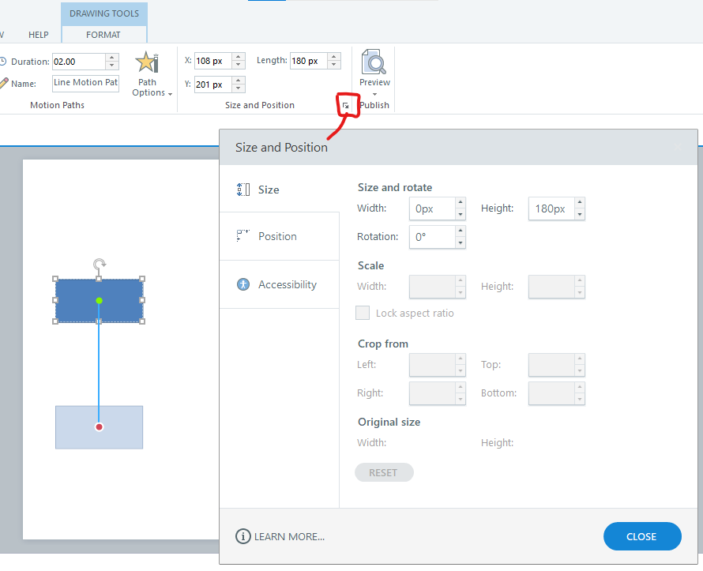Enable Lock aspect ratio checkbox

coord(363,313)
